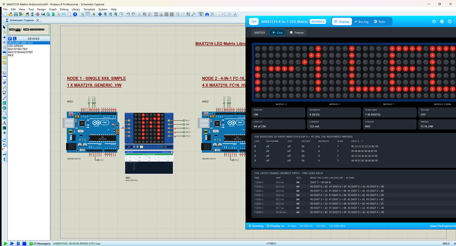Click the Rotate Clockwise icon
This screenshot has height=246, width=456.
coord(4,140)
